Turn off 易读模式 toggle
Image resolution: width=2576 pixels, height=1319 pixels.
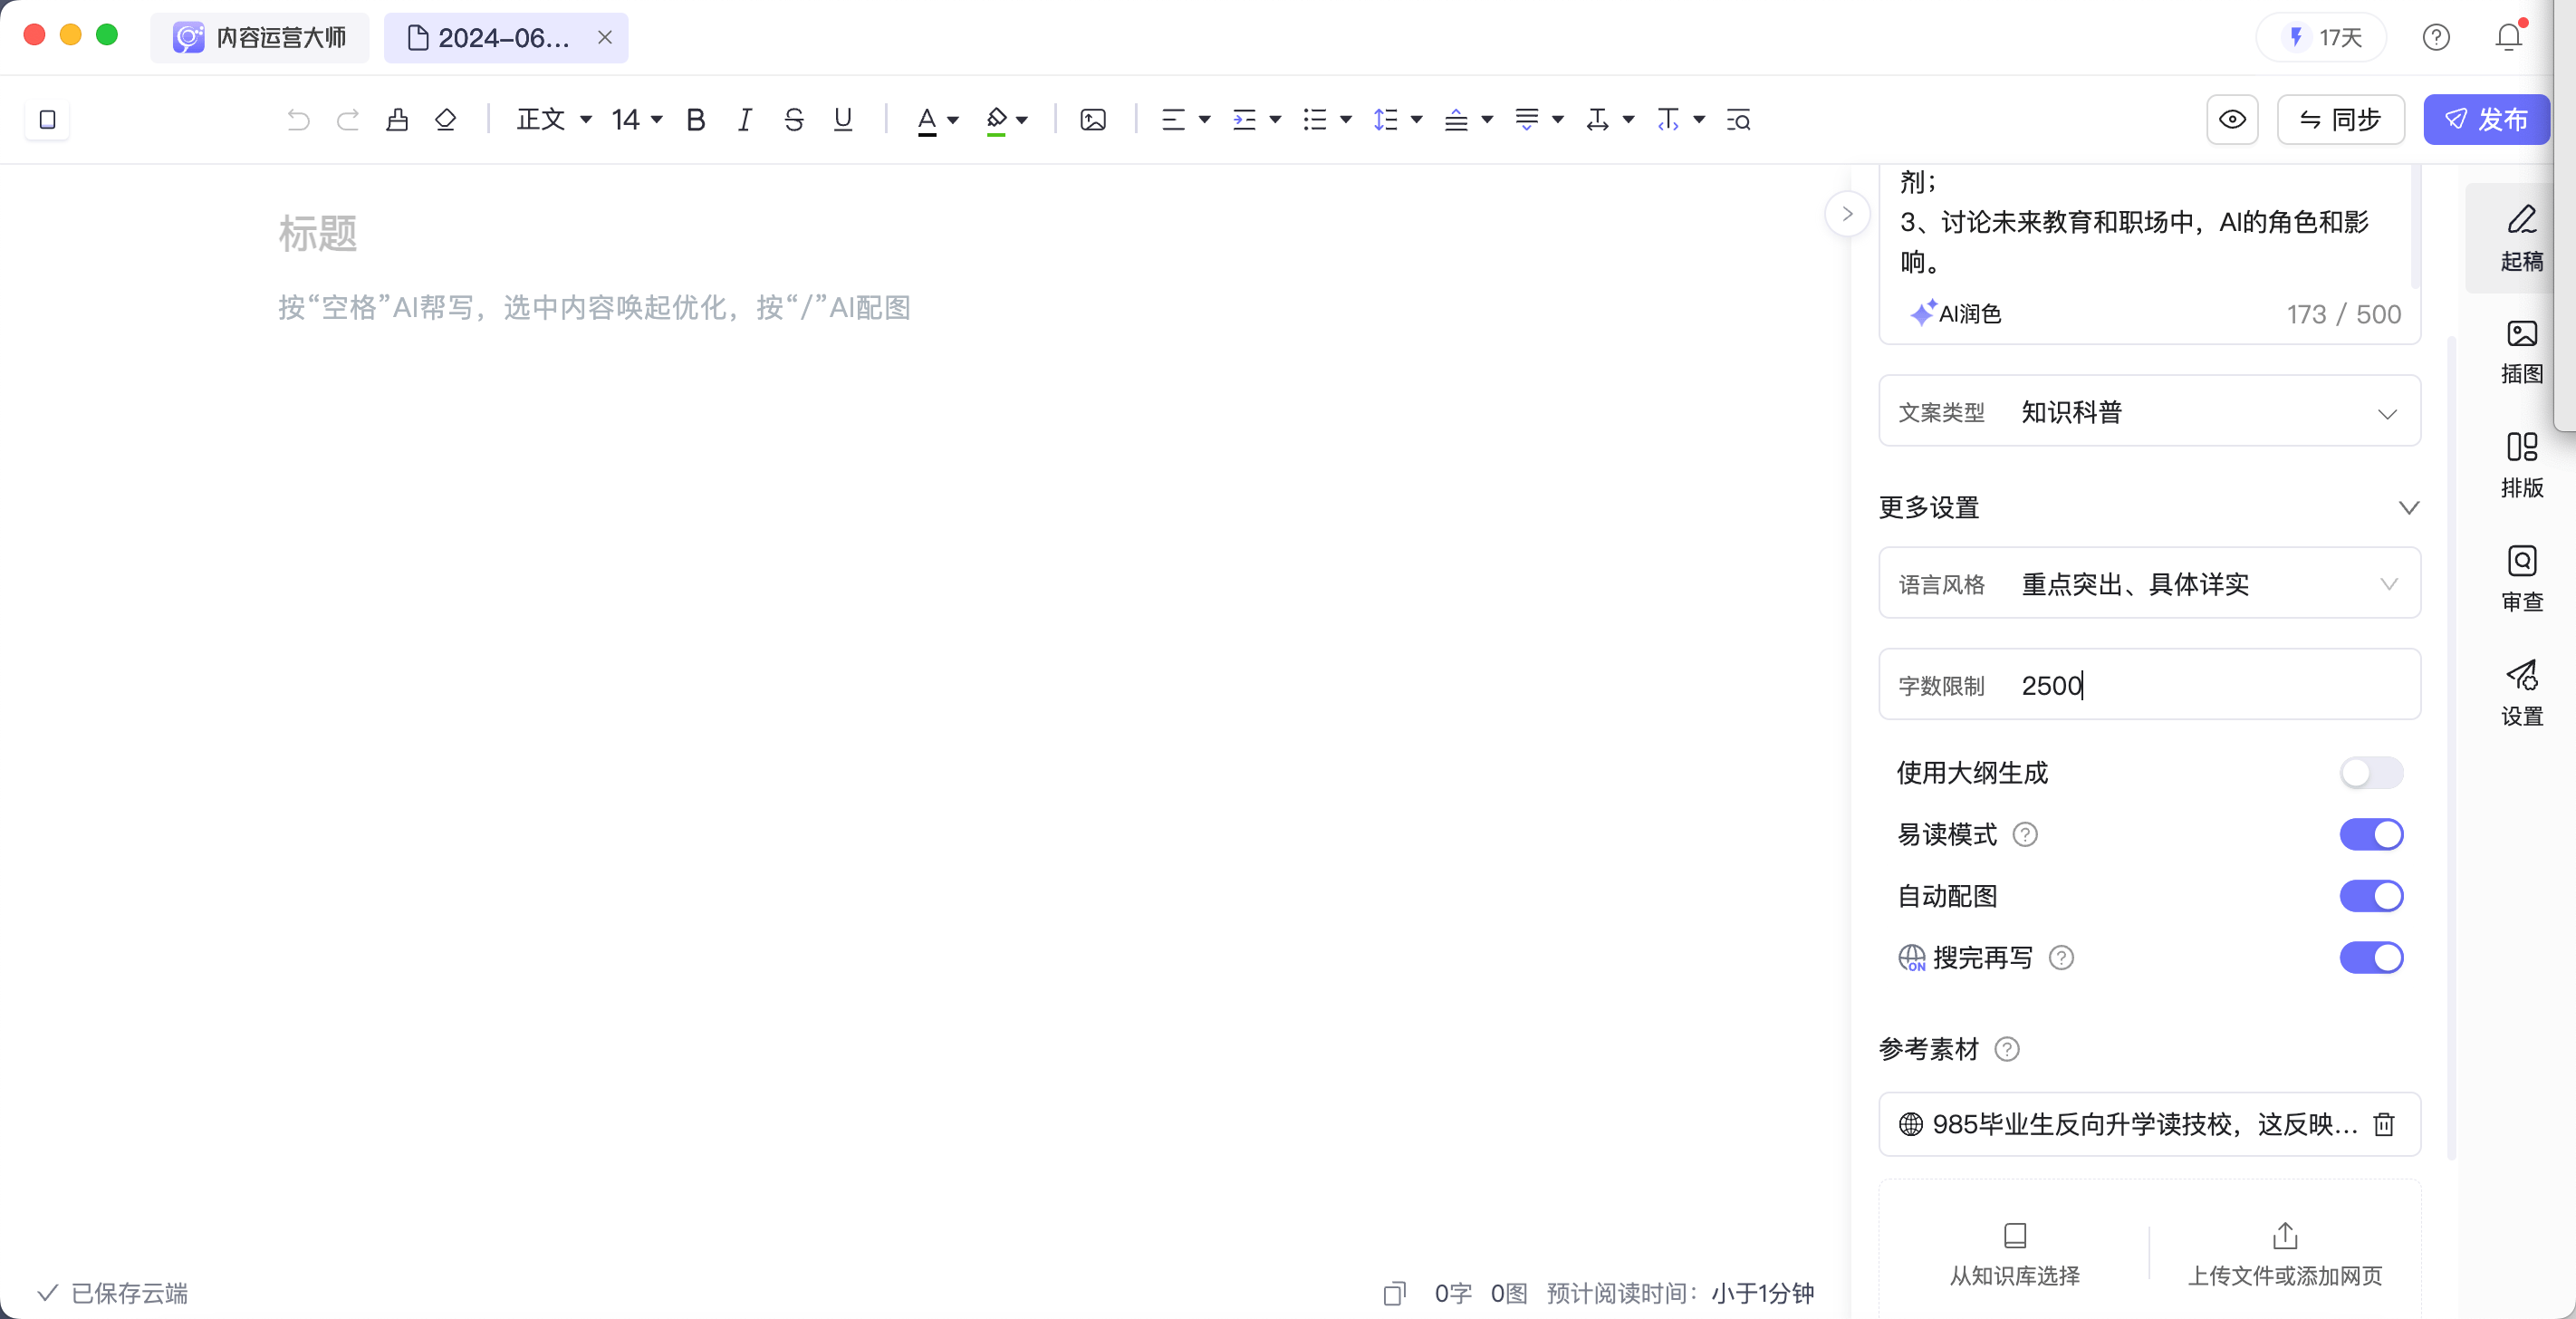point(2370,834)
